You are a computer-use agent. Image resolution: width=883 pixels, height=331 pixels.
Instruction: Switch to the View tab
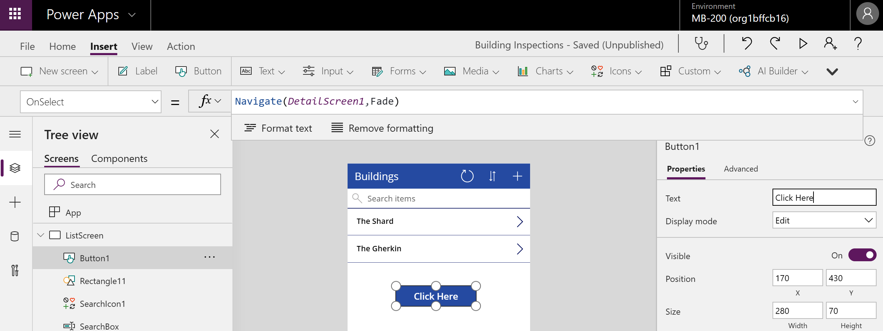(x=142, y=46)
